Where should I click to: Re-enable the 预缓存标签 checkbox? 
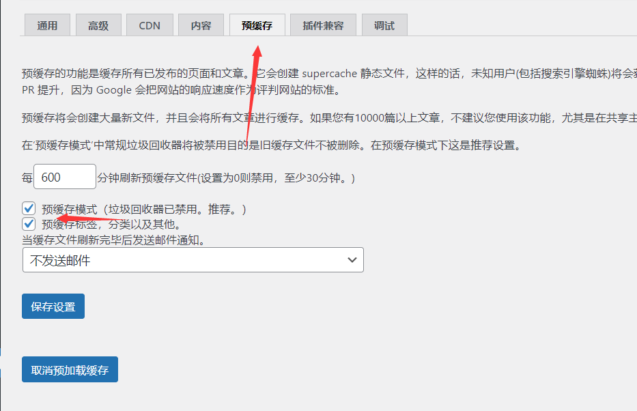[28, 223]
